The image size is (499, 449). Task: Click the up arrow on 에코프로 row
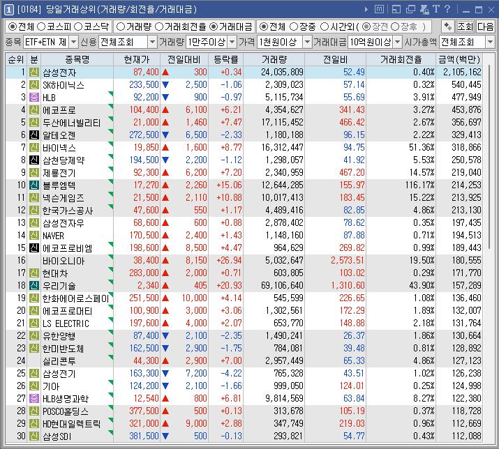tap(165, 110)
